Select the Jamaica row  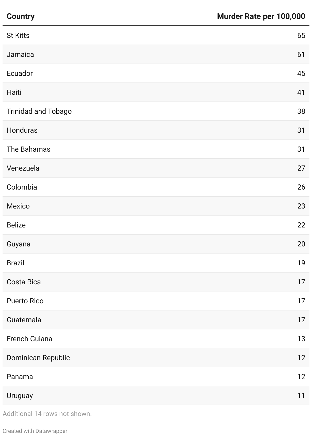[156, 54]
